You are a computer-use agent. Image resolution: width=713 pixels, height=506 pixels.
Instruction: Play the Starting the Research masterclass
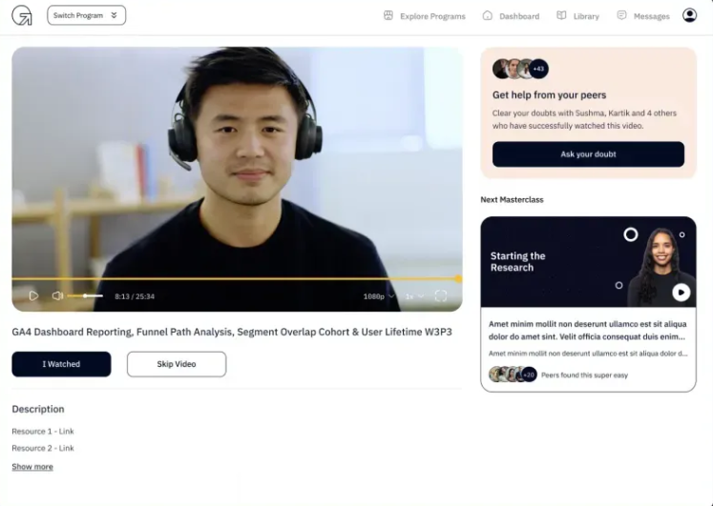click(682, 293)
